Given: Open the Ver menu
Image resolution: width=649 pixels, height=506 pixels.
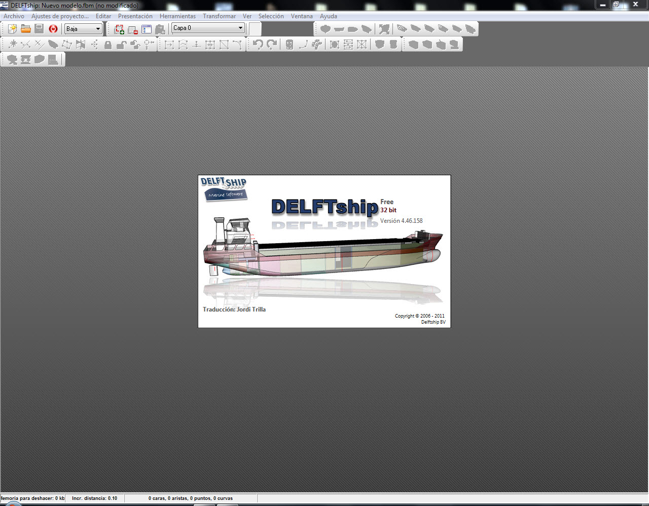Looking at the screenshot, I should pyautogui.click(x=247, y=16).
